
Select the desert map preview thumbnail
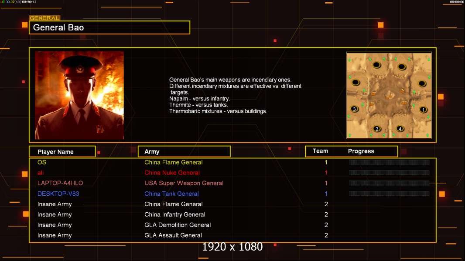(x=389, y=95)
